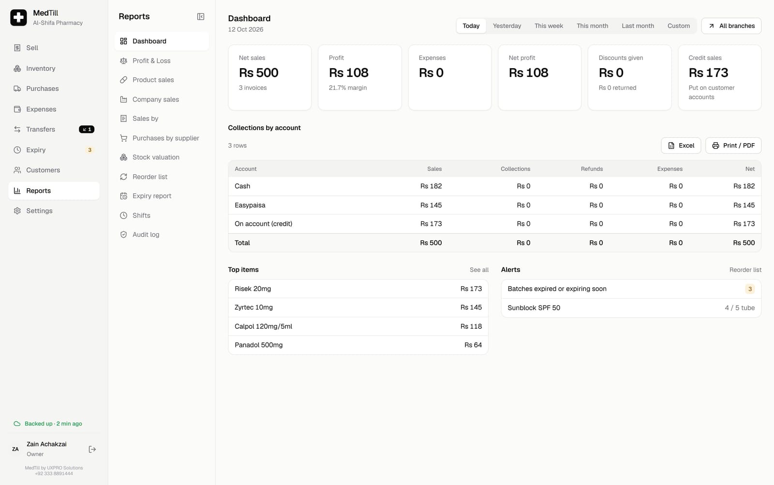The height and width of the screenshot is (485, 774).
Task: Click the Reports bar chart icon
Action: pos(17,191)
